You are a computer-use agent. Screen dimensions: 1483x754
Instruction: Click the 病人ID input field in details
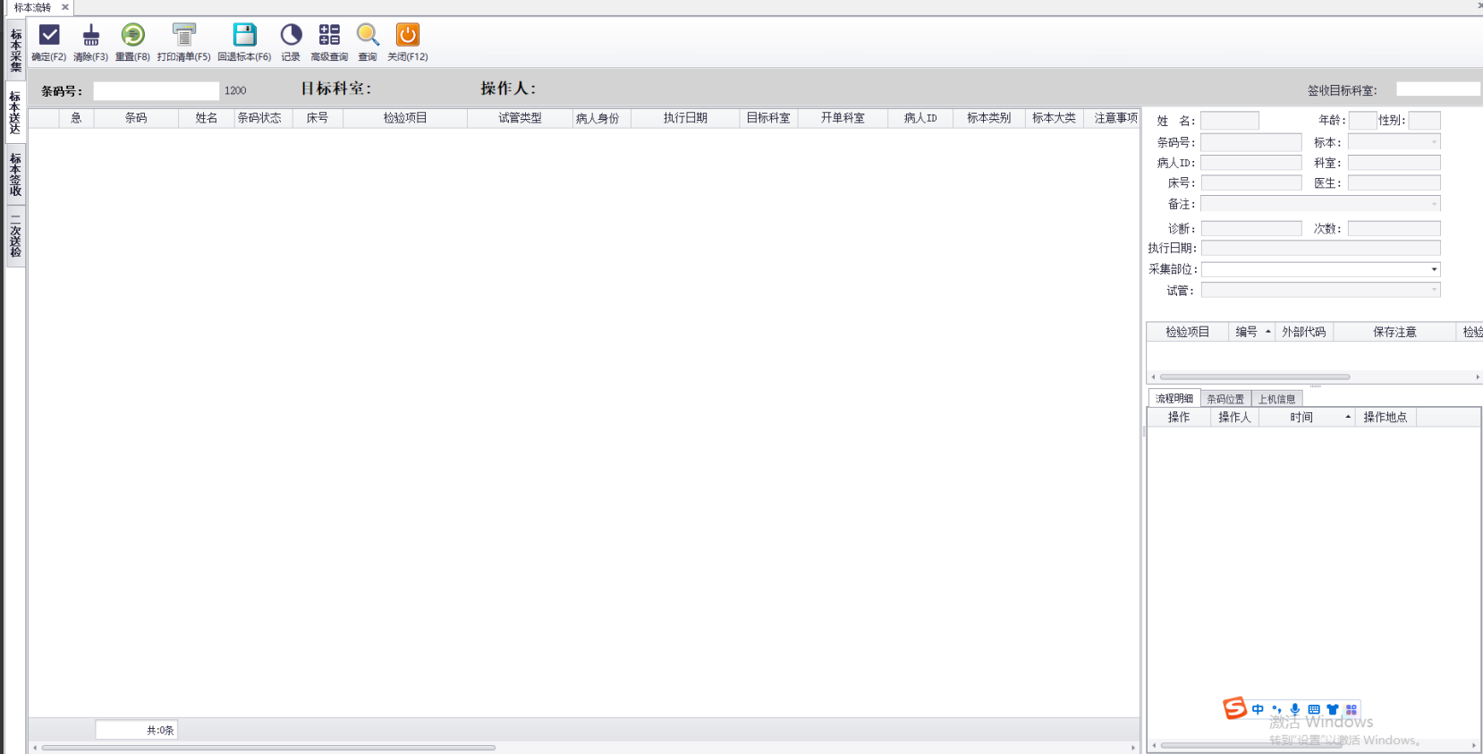[1250, 163]
